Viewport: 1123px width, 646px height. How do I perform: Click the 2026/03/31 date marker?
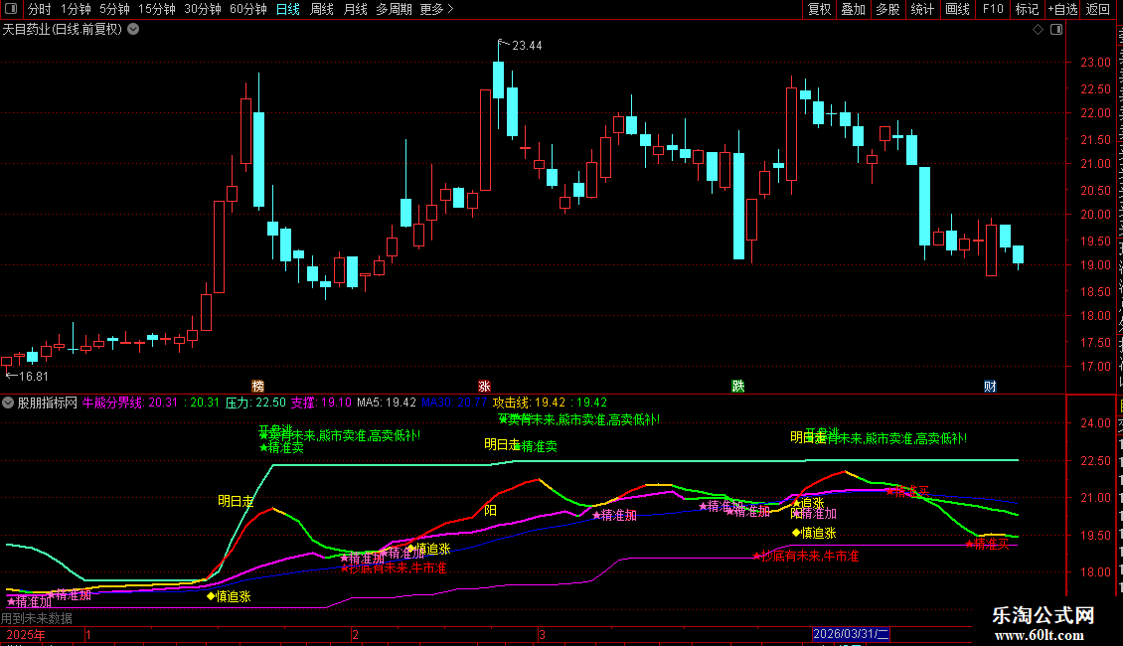[x=851, y=634]
